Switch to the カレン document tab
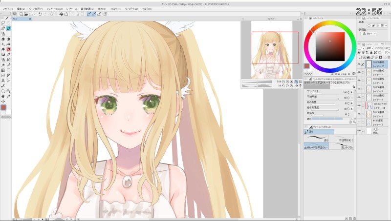The image size is (391, 221). pos(21,19)
